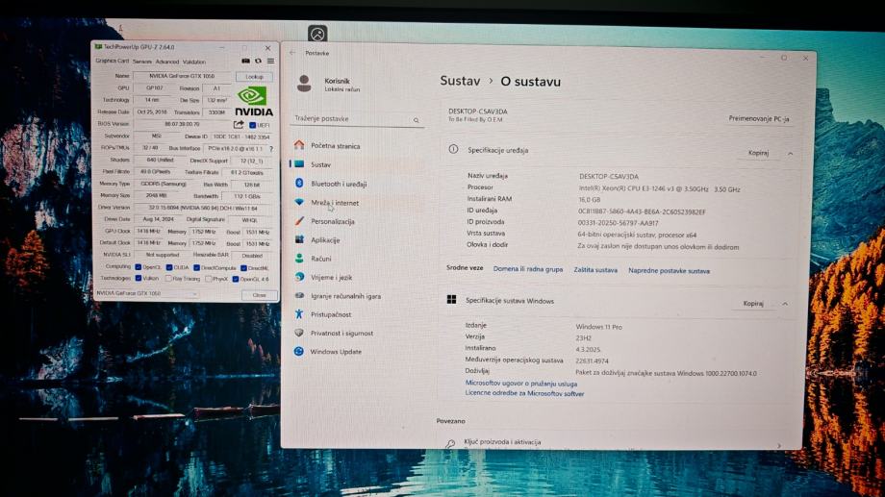Screen dimensions: 885x497
Task: Toggle the PhysX checkbox in GPU-Z
Action: [x=209, y=279]
